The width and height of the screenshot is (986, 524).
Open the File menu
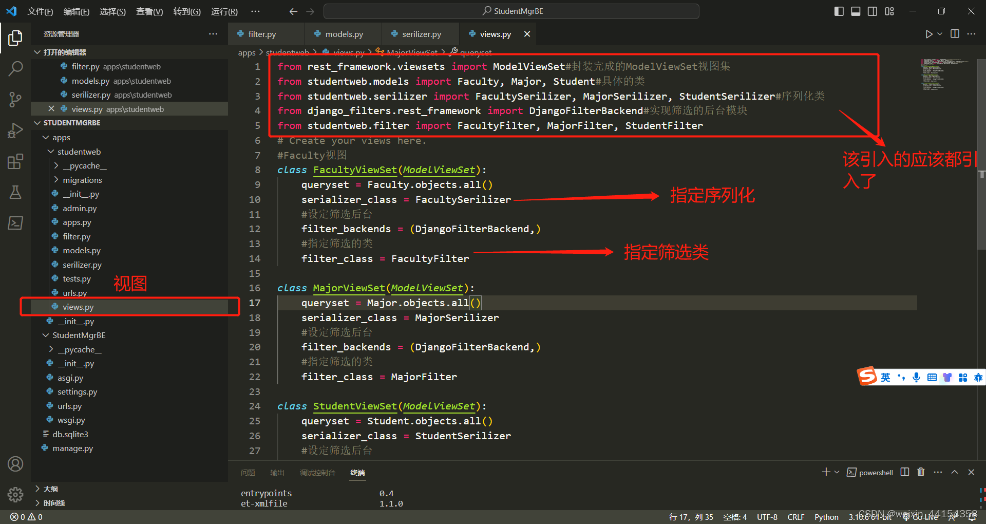click(x=40, y=11)
